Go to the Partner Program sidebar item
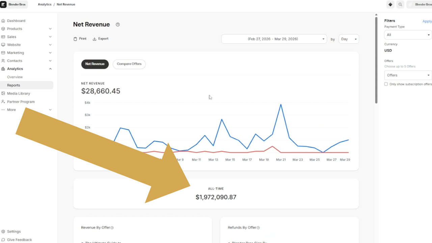Viewport: 432px width, 243px height. [21, 102]
